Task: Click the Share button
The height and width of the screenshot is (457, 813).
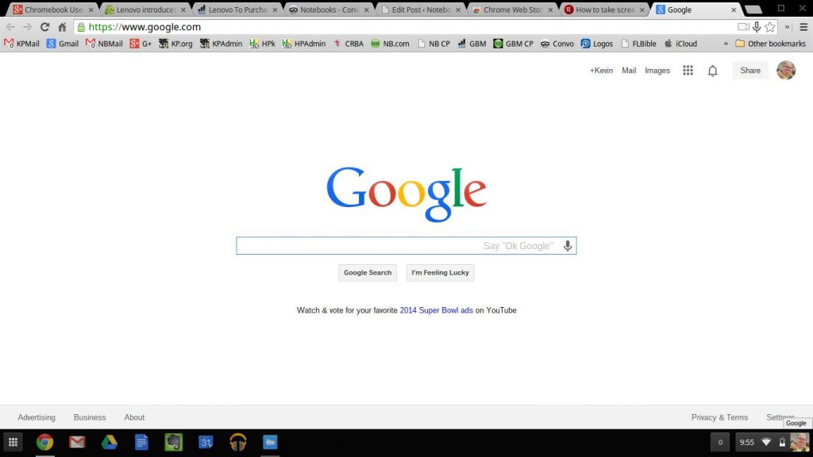Action: click(750, 71)
